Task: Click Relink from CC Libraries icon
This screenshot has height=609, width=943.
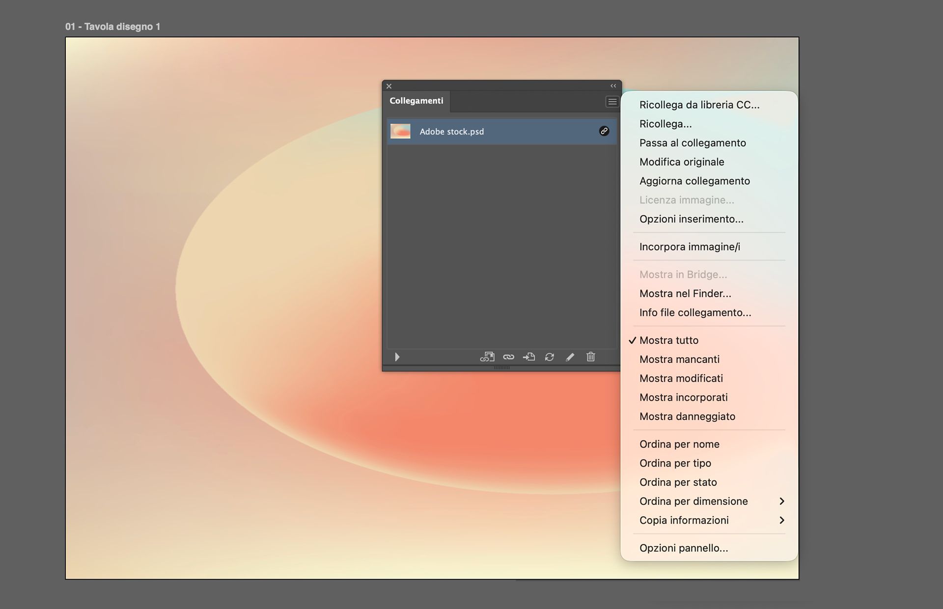Action: 487,357
